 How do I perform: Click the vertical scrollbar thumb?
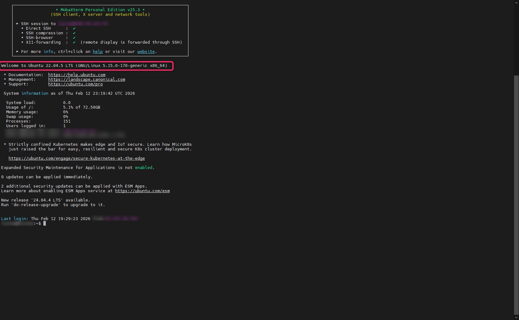coord(516,195)
